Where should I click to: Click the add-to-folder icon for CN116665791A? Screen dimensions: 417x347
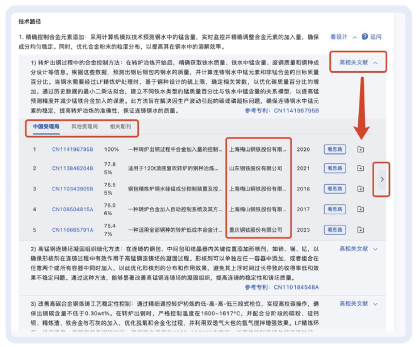361,229
